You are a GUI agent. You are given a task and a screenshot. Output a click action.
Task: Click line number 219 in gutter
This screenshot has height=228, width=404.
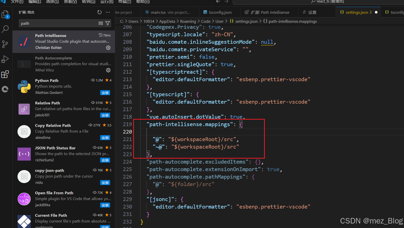[x=127, y=124]
